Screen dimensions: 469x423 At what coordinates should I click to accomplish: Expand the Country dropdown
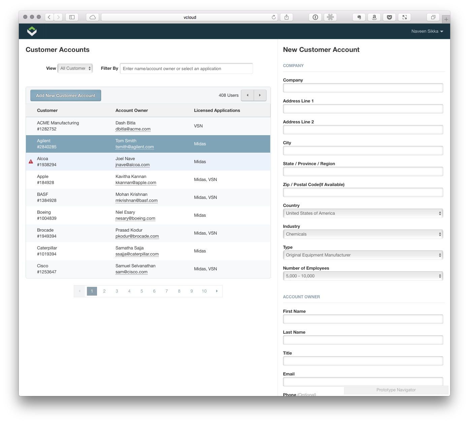(x=363, y=213)
